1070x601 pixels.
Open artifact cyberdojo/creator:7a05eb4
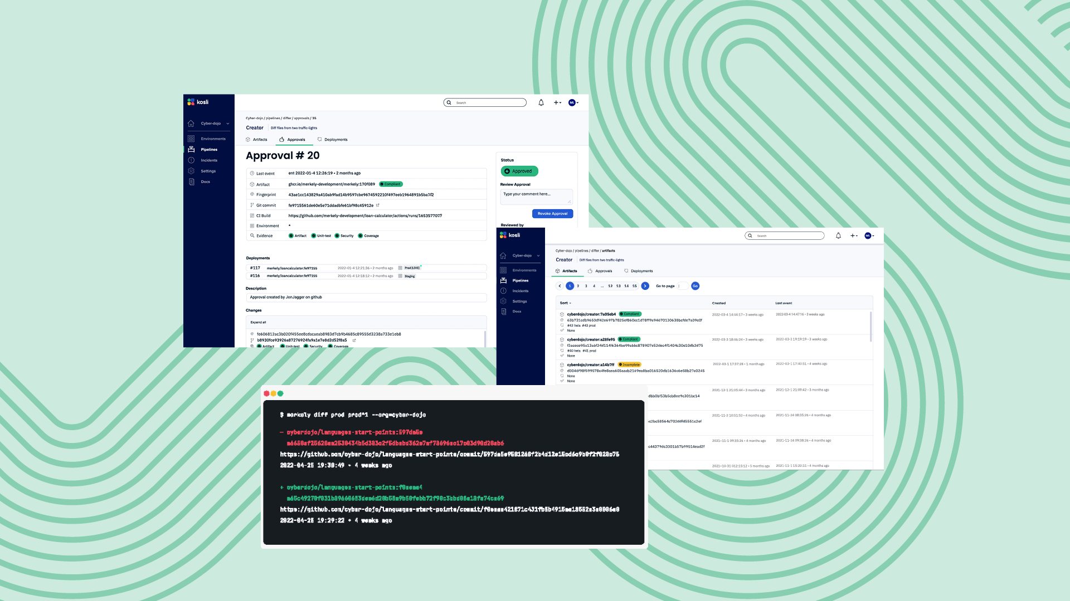[591, 314]
